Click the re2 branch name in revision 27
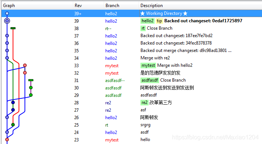This screenshot has width=262, height=144. click(108, 110)
